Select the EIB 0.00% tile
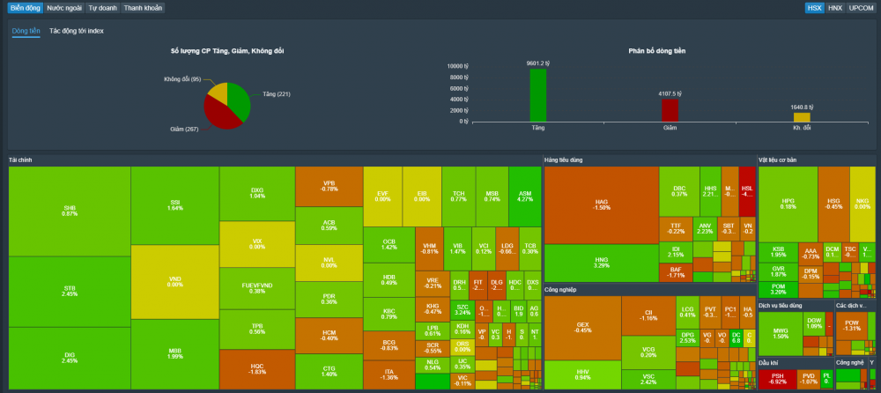This screenshot has height=393, width=881. 422,196
